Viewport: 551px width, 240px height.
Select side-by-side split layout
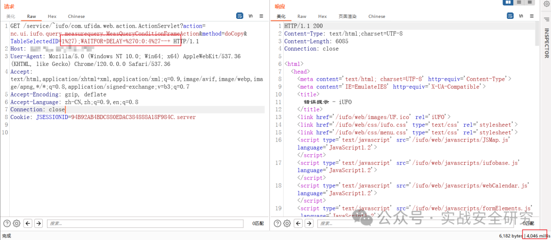coord(509,3)
